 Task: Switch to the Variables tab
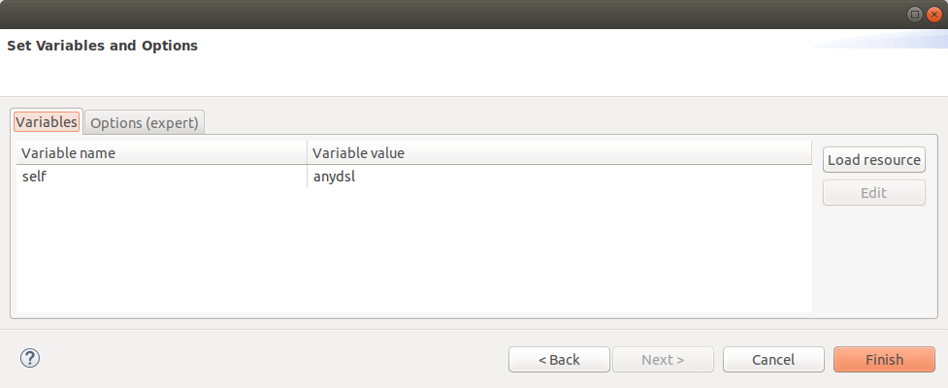coord(47,122)
